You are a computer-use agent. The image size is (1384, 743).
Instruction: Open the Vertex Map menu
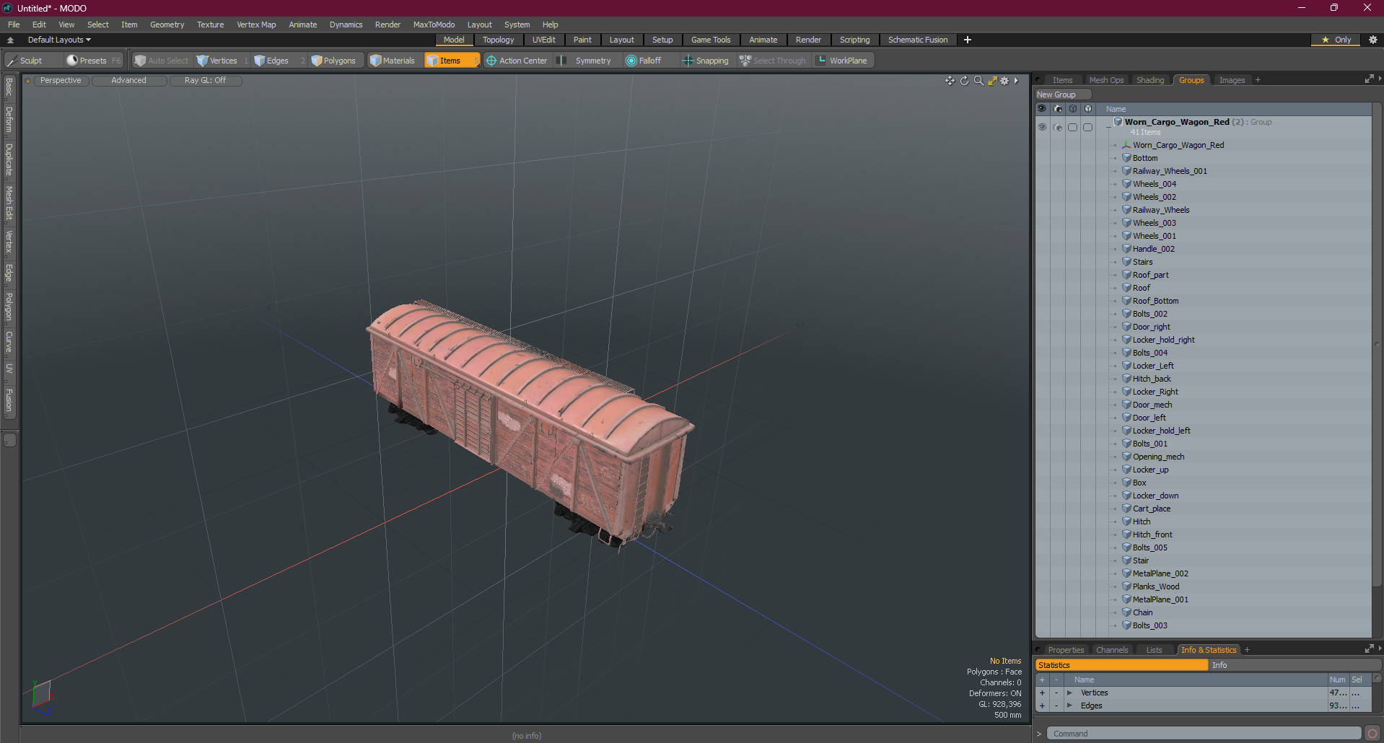click(x=256, y=25)
